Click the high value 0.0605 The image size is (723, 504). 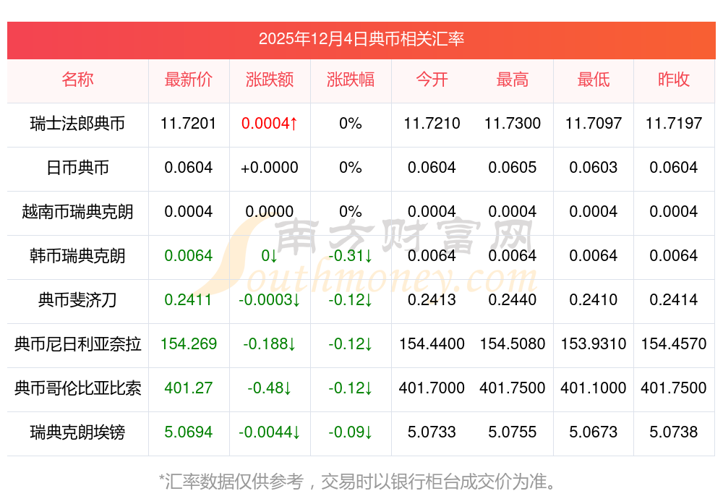point(513,167)
